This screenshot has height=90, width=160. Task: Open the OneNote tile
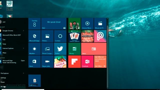pyautogui.click(x=87, y=62)
